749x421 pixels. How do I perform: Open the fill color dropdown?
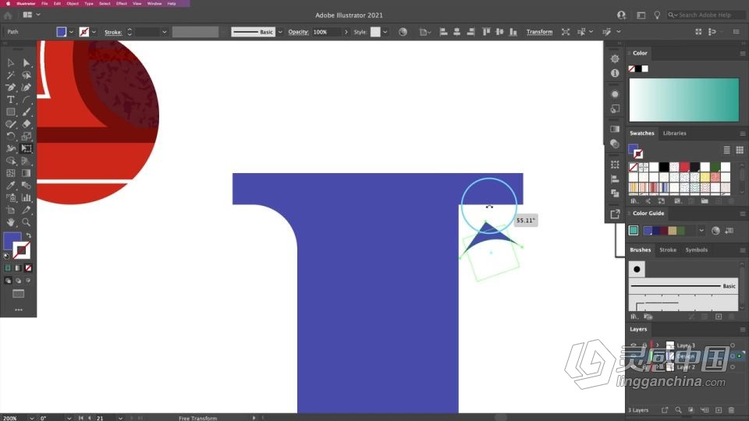(71, 32)
